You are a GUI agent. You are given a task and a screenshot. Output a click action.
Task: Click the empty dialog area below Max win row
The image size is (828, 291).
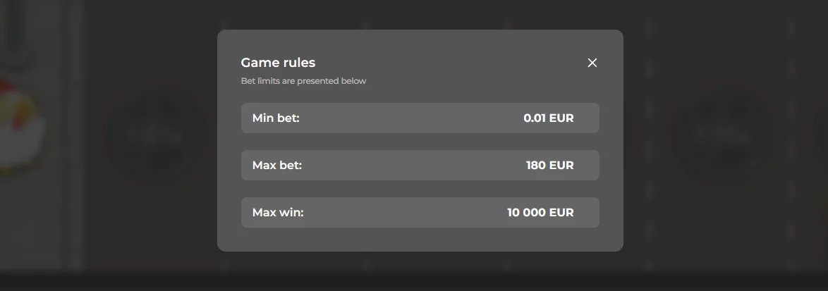click(420, 240)
